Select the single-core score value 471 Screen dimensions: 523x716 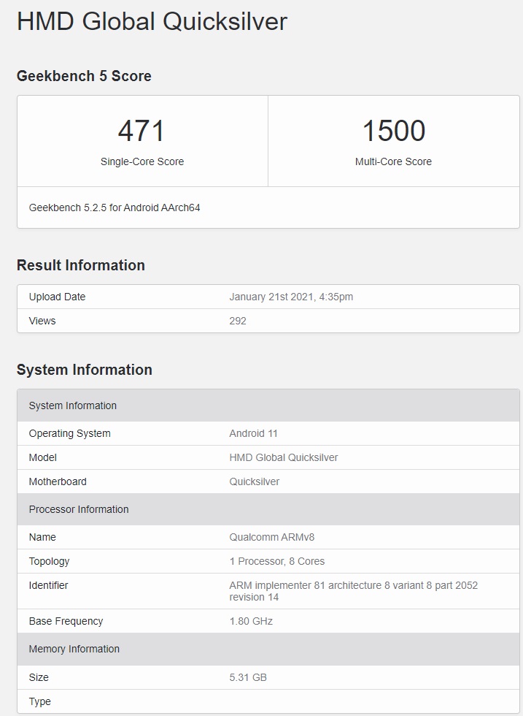pos(142,132)
